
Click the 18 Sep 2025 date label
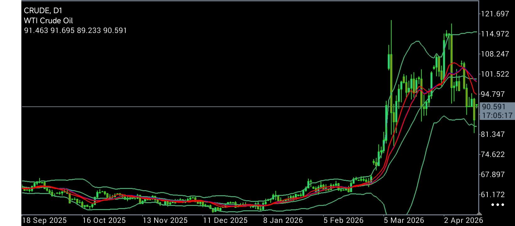44,220
